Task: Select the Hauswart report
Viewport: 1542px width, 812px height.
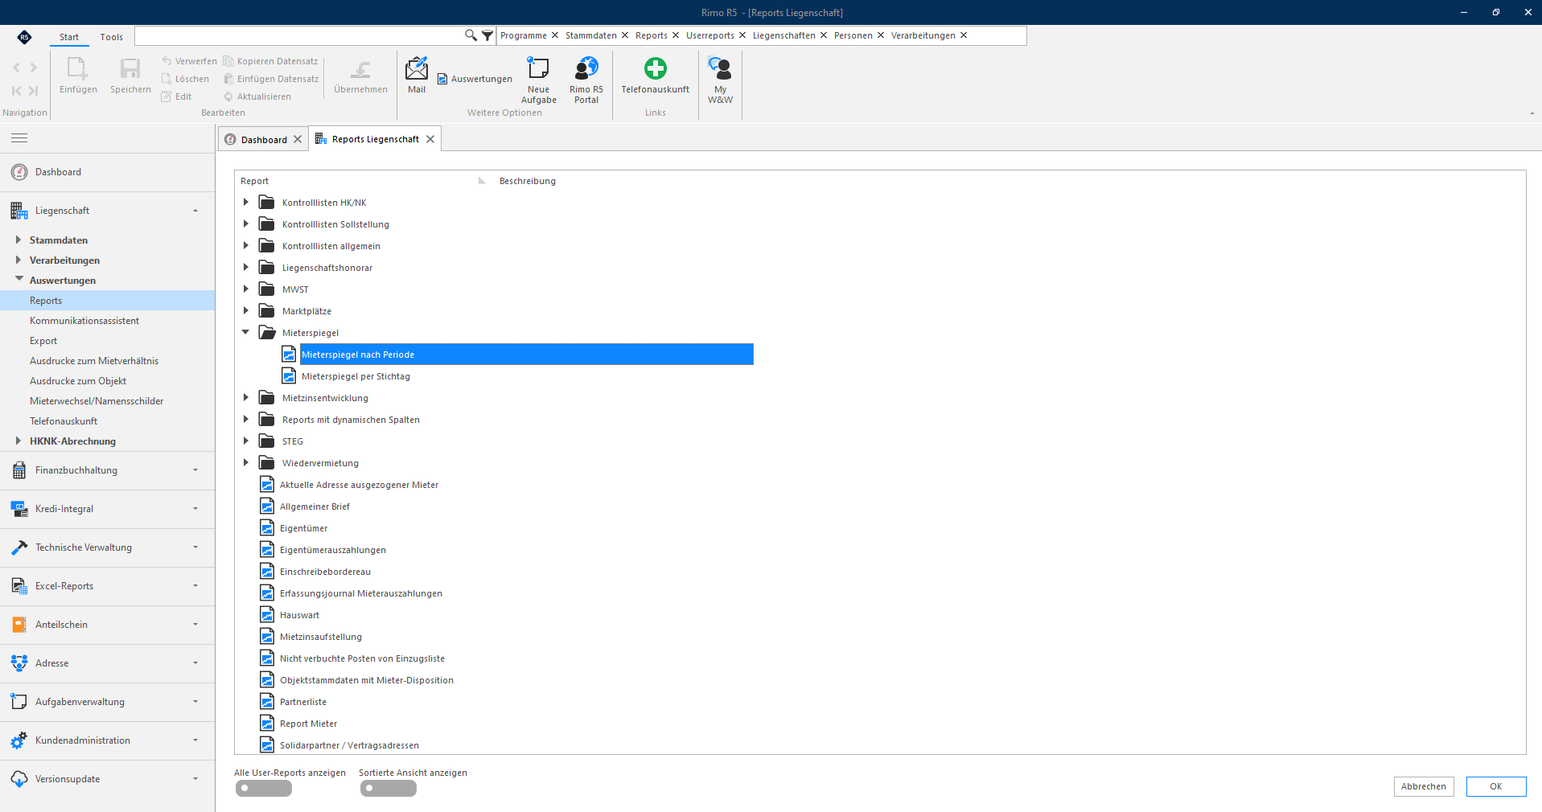Action: (x=298, y=615)
